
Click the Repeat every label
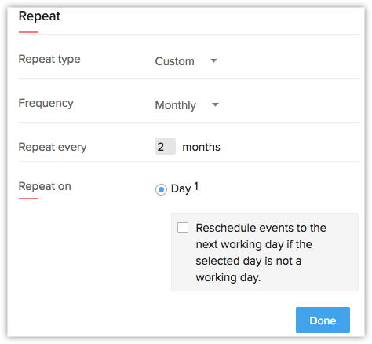click(53, 147)
